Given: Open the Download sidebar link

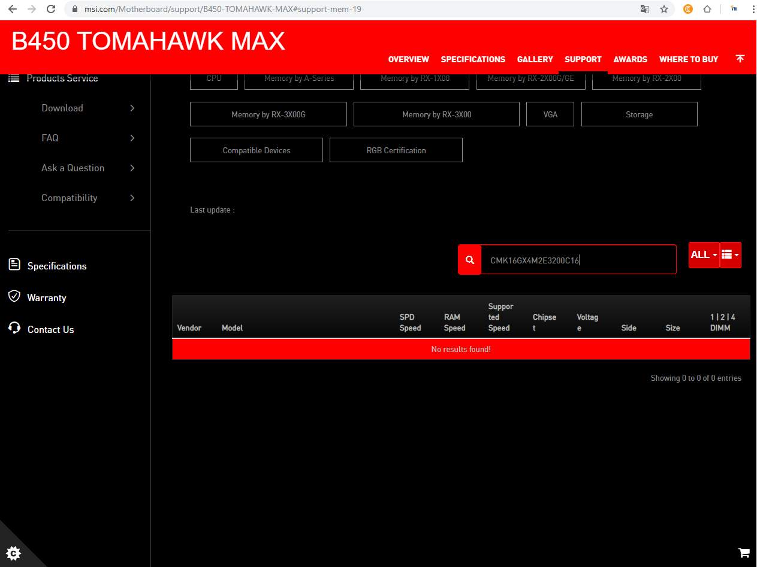Looking at the screenshot, I should [62, 108].
